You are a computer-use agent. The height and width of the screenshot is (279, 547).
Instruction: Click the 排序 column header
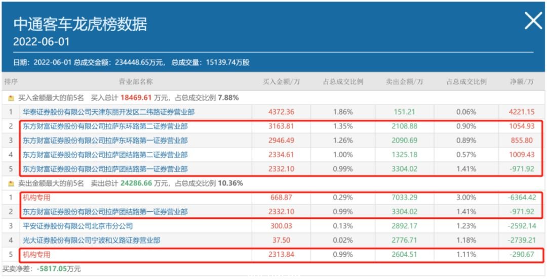coord(11,82)
